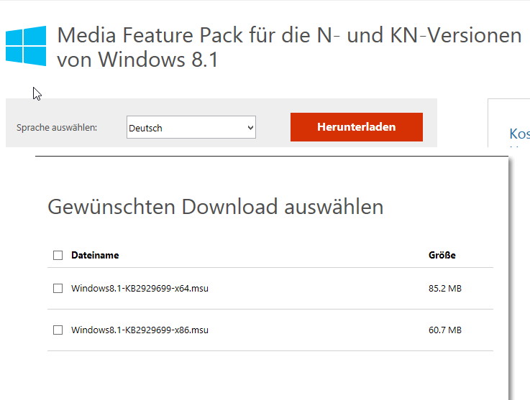This screenshot has height=400, width=530.
Task: Check the Windows8.1-KB2929699-x64.msu checkbox
Action: point(58,288)
